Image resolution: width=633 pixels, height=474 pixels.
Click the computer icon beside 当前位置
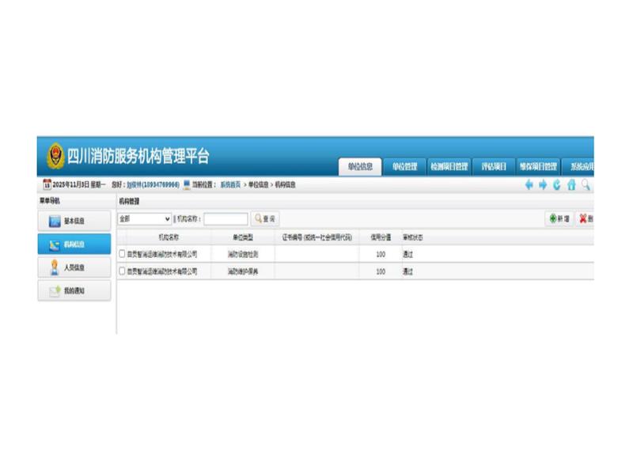pos(187,184)
